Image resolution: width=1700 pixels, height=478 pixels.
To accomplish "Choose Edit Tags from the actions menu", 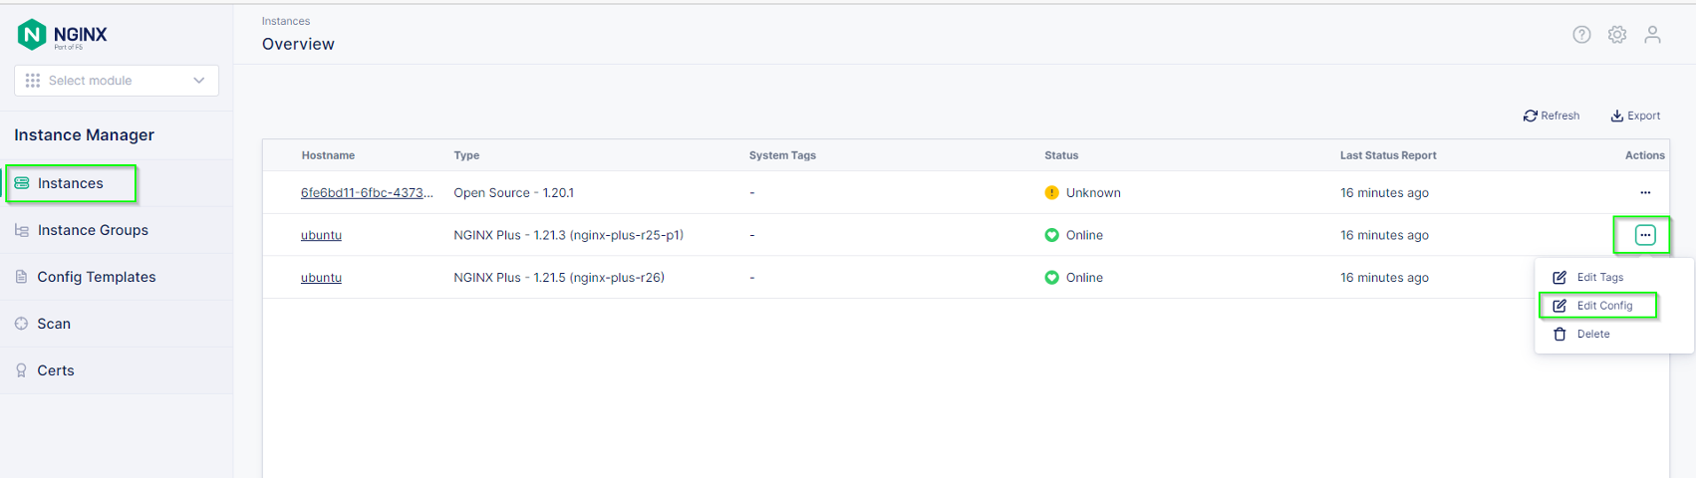I will [1588, 278].
